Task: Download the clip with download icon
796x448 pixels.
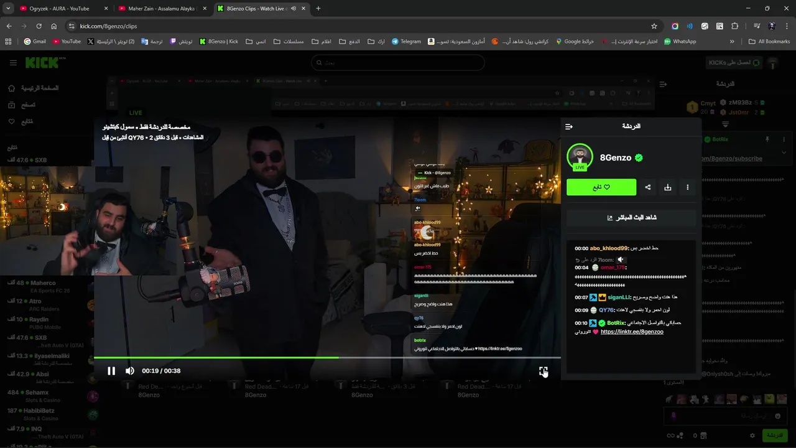Action: pyautogui.click(x=668, y=187)
